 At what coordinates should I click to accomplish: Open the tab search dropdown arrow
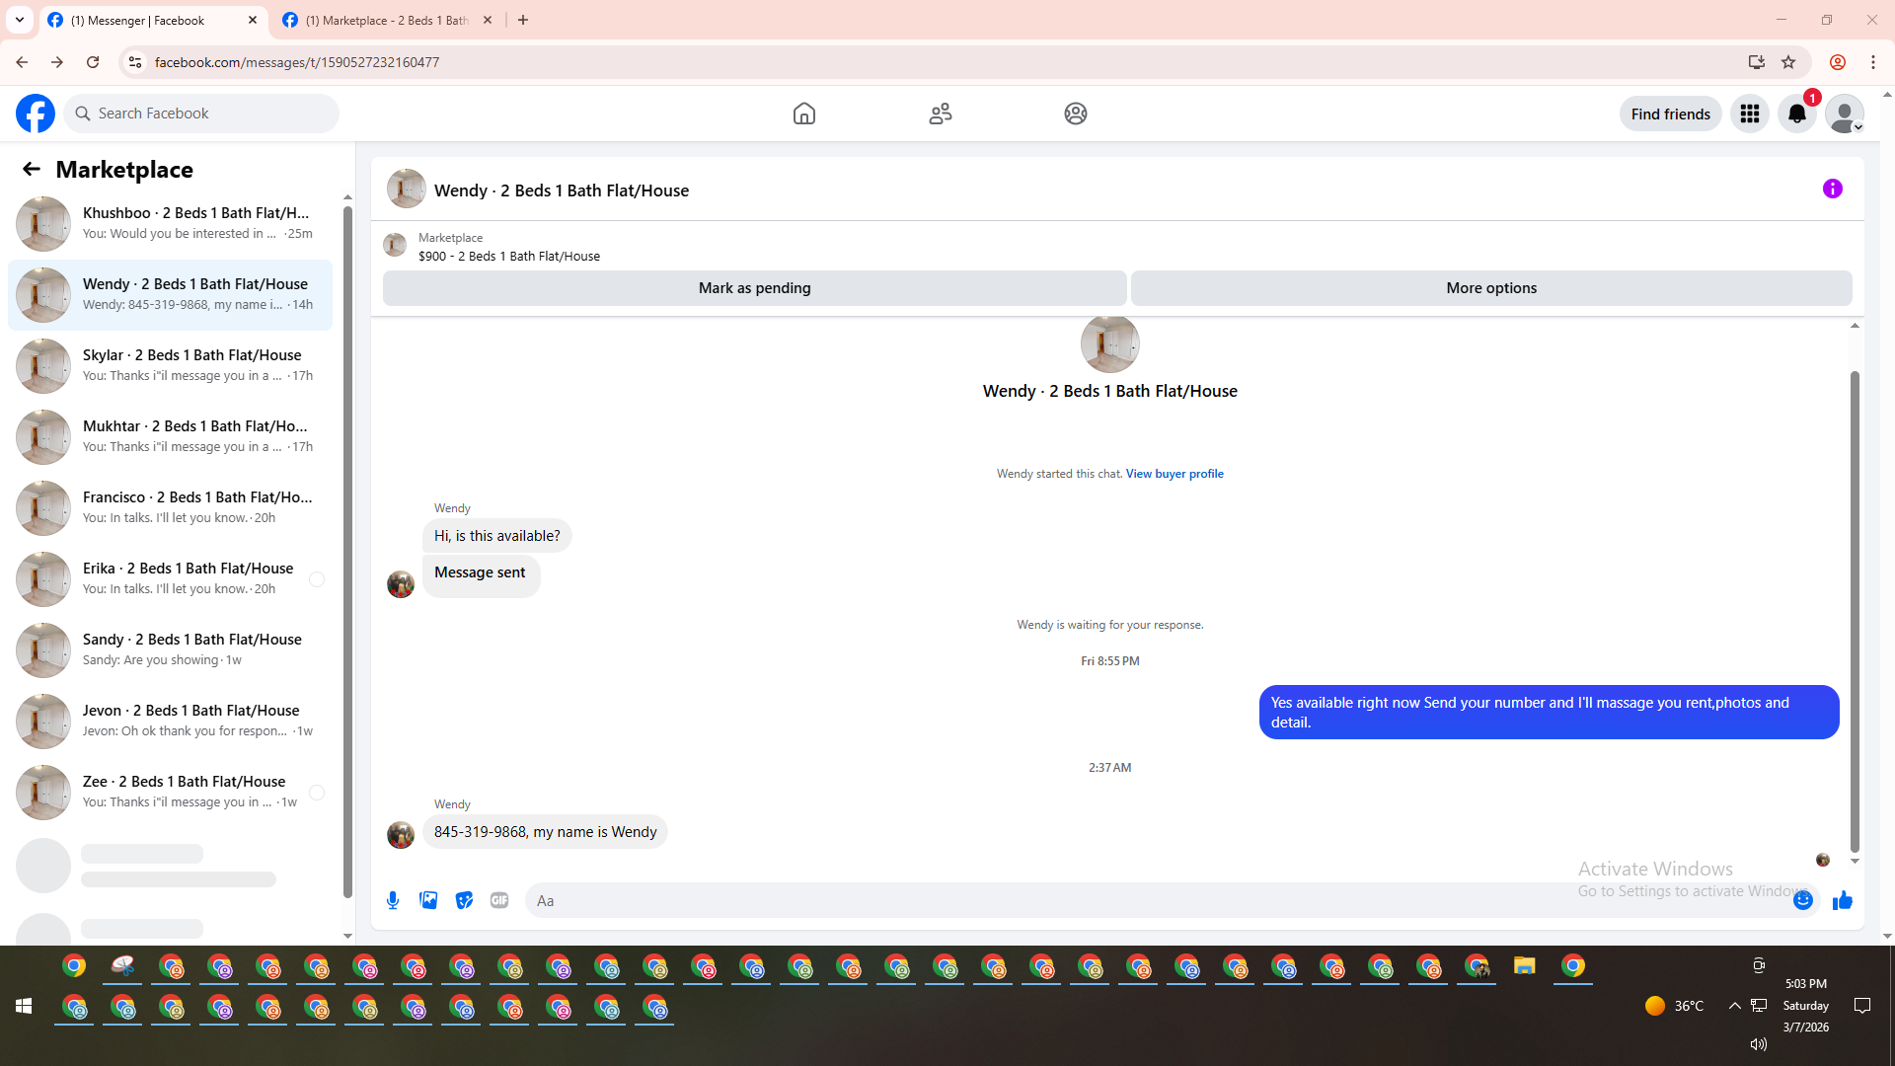(x=20, y=20)
